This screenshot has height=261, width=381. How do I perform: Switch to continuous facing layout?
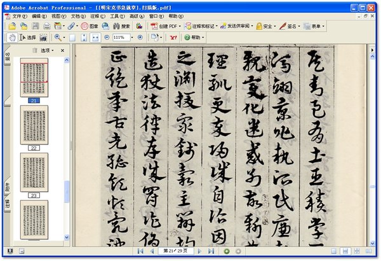tap(357, 251)
